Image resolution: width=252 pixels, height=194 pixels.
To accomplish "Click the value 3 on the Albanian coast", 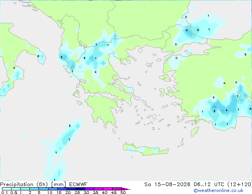I will (x=61, y=57).
